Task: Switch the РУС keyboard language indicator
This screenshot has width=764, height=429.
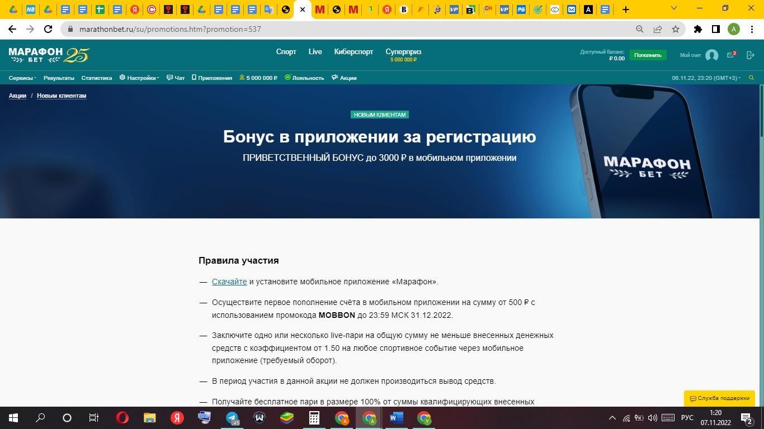Action: click(687, 417)
